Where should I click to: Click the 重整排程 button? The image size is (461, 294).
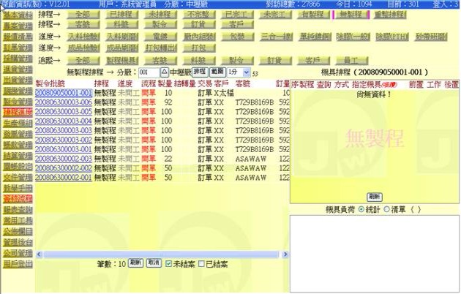388,14
